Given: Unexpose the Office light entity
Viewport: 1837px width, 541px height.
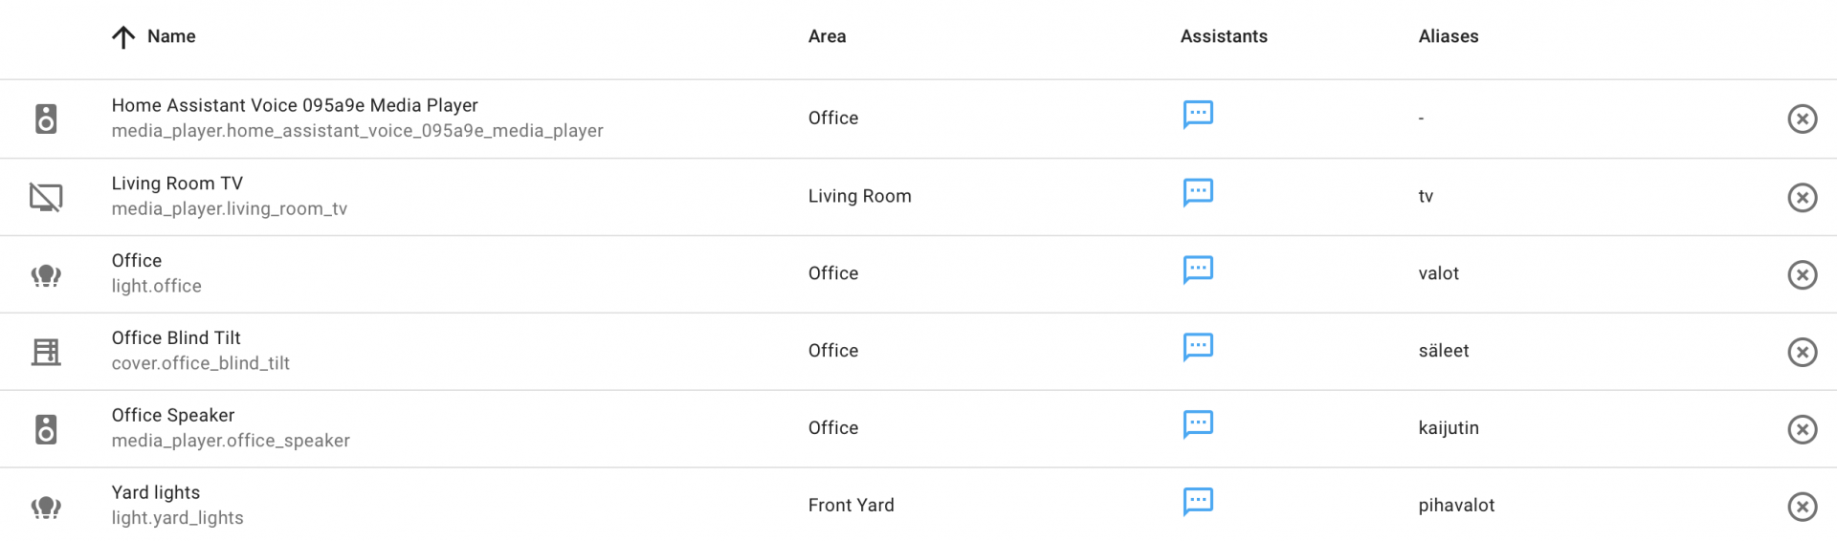Looking at the screenshot, I should coord(1802,274).
